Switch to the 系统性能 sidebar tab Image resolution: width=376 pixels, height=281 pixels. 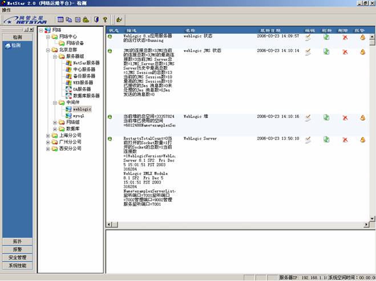tap(17, 266)
